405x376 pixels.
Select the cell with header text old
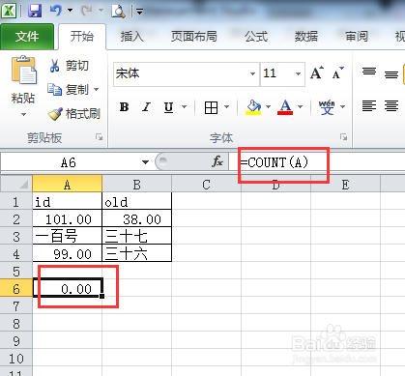tap(136, 202)
